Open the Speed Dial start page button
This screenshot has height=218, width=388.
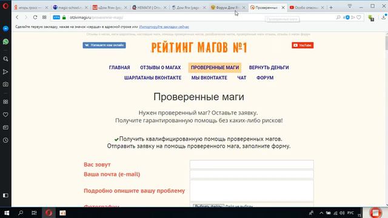(x=44, y=18)
